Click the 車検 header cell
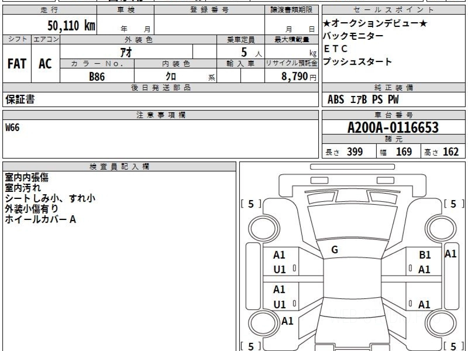This screenshot has height=351, width=468. [125, 10]
